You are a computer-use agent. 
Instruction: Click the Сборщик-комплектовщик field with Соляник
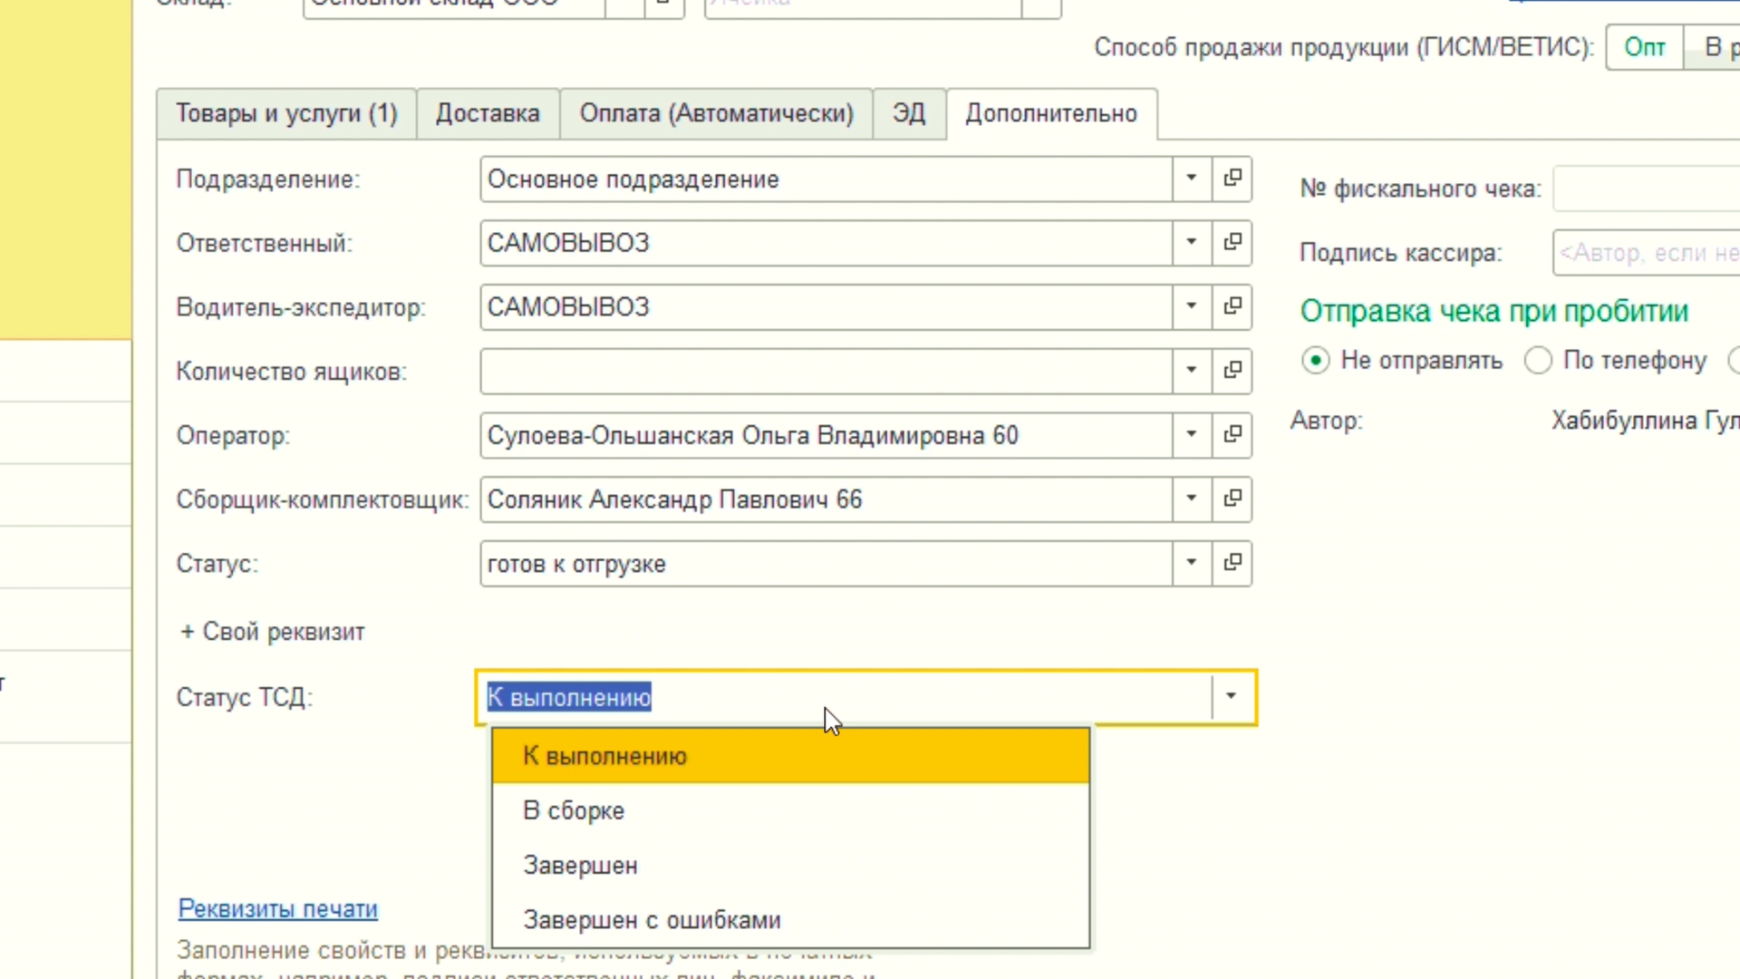click(826, 499)
